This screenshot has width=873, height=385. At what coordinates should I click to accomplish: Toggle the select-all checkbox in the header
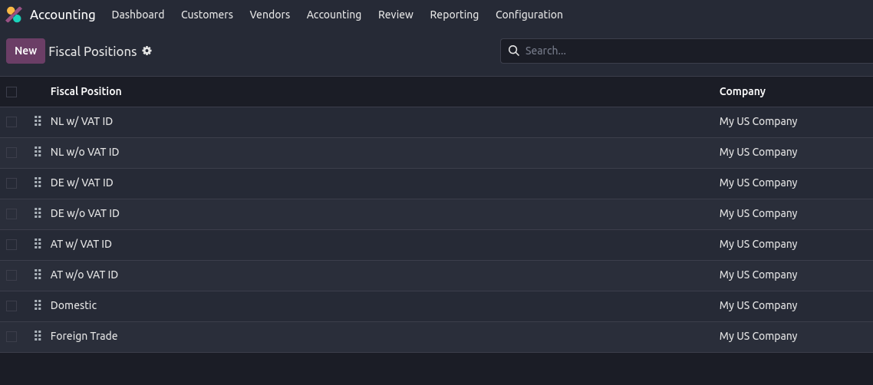12,92
